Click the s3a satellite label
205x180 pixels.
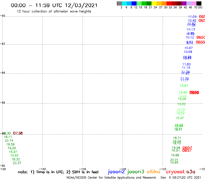coord(191,172)
